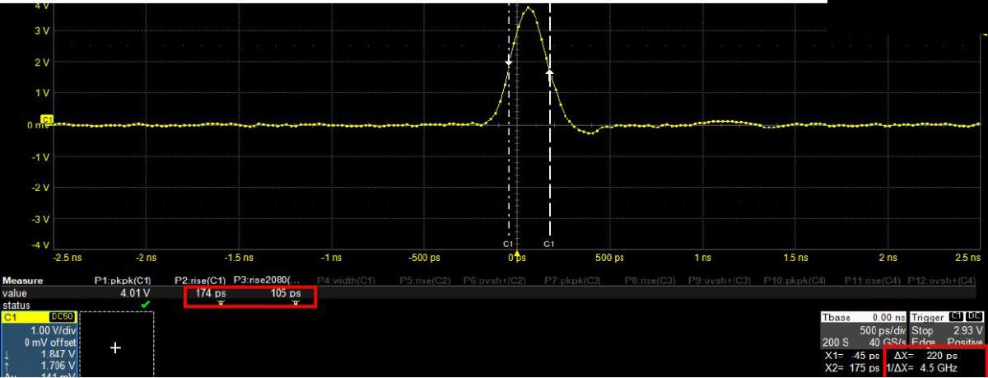988x378 pixels.
Task: Click the green status checkmark under P1
Action: pos(146,304)
